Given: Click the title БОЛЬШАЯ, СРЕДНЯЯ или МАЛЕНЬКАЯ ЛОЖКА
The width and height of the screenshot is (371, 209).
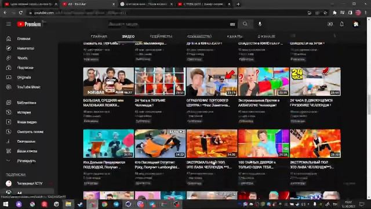Looking at the screenshot, I should coord(103,103).
